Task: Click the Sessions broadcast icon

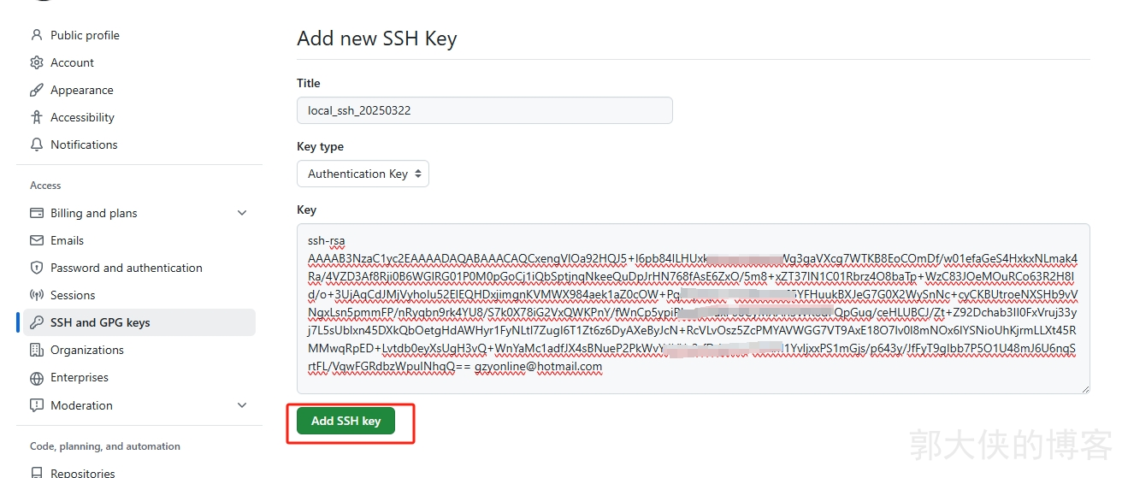Action: click(x=36, y=295)
